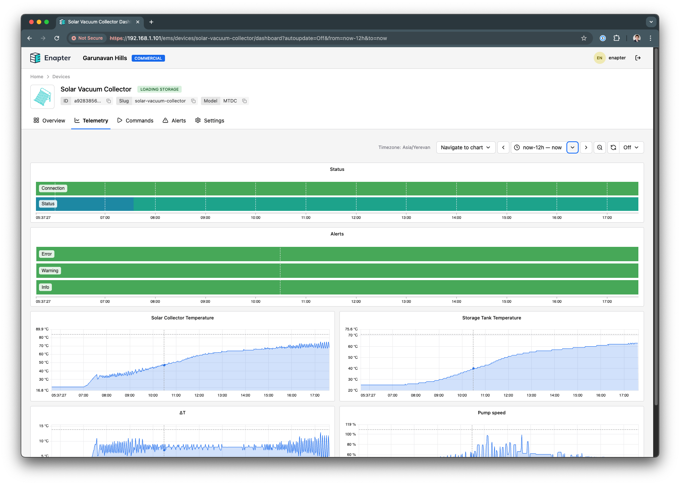Go back in browser history

coord(30,38)
